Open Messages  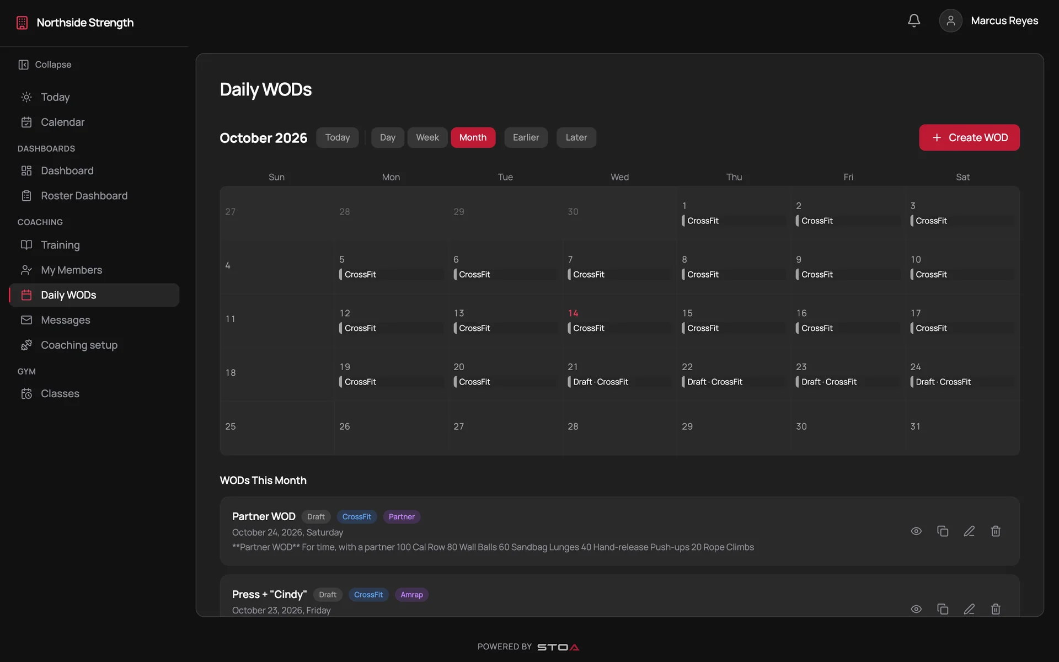(x=94, y=320)
